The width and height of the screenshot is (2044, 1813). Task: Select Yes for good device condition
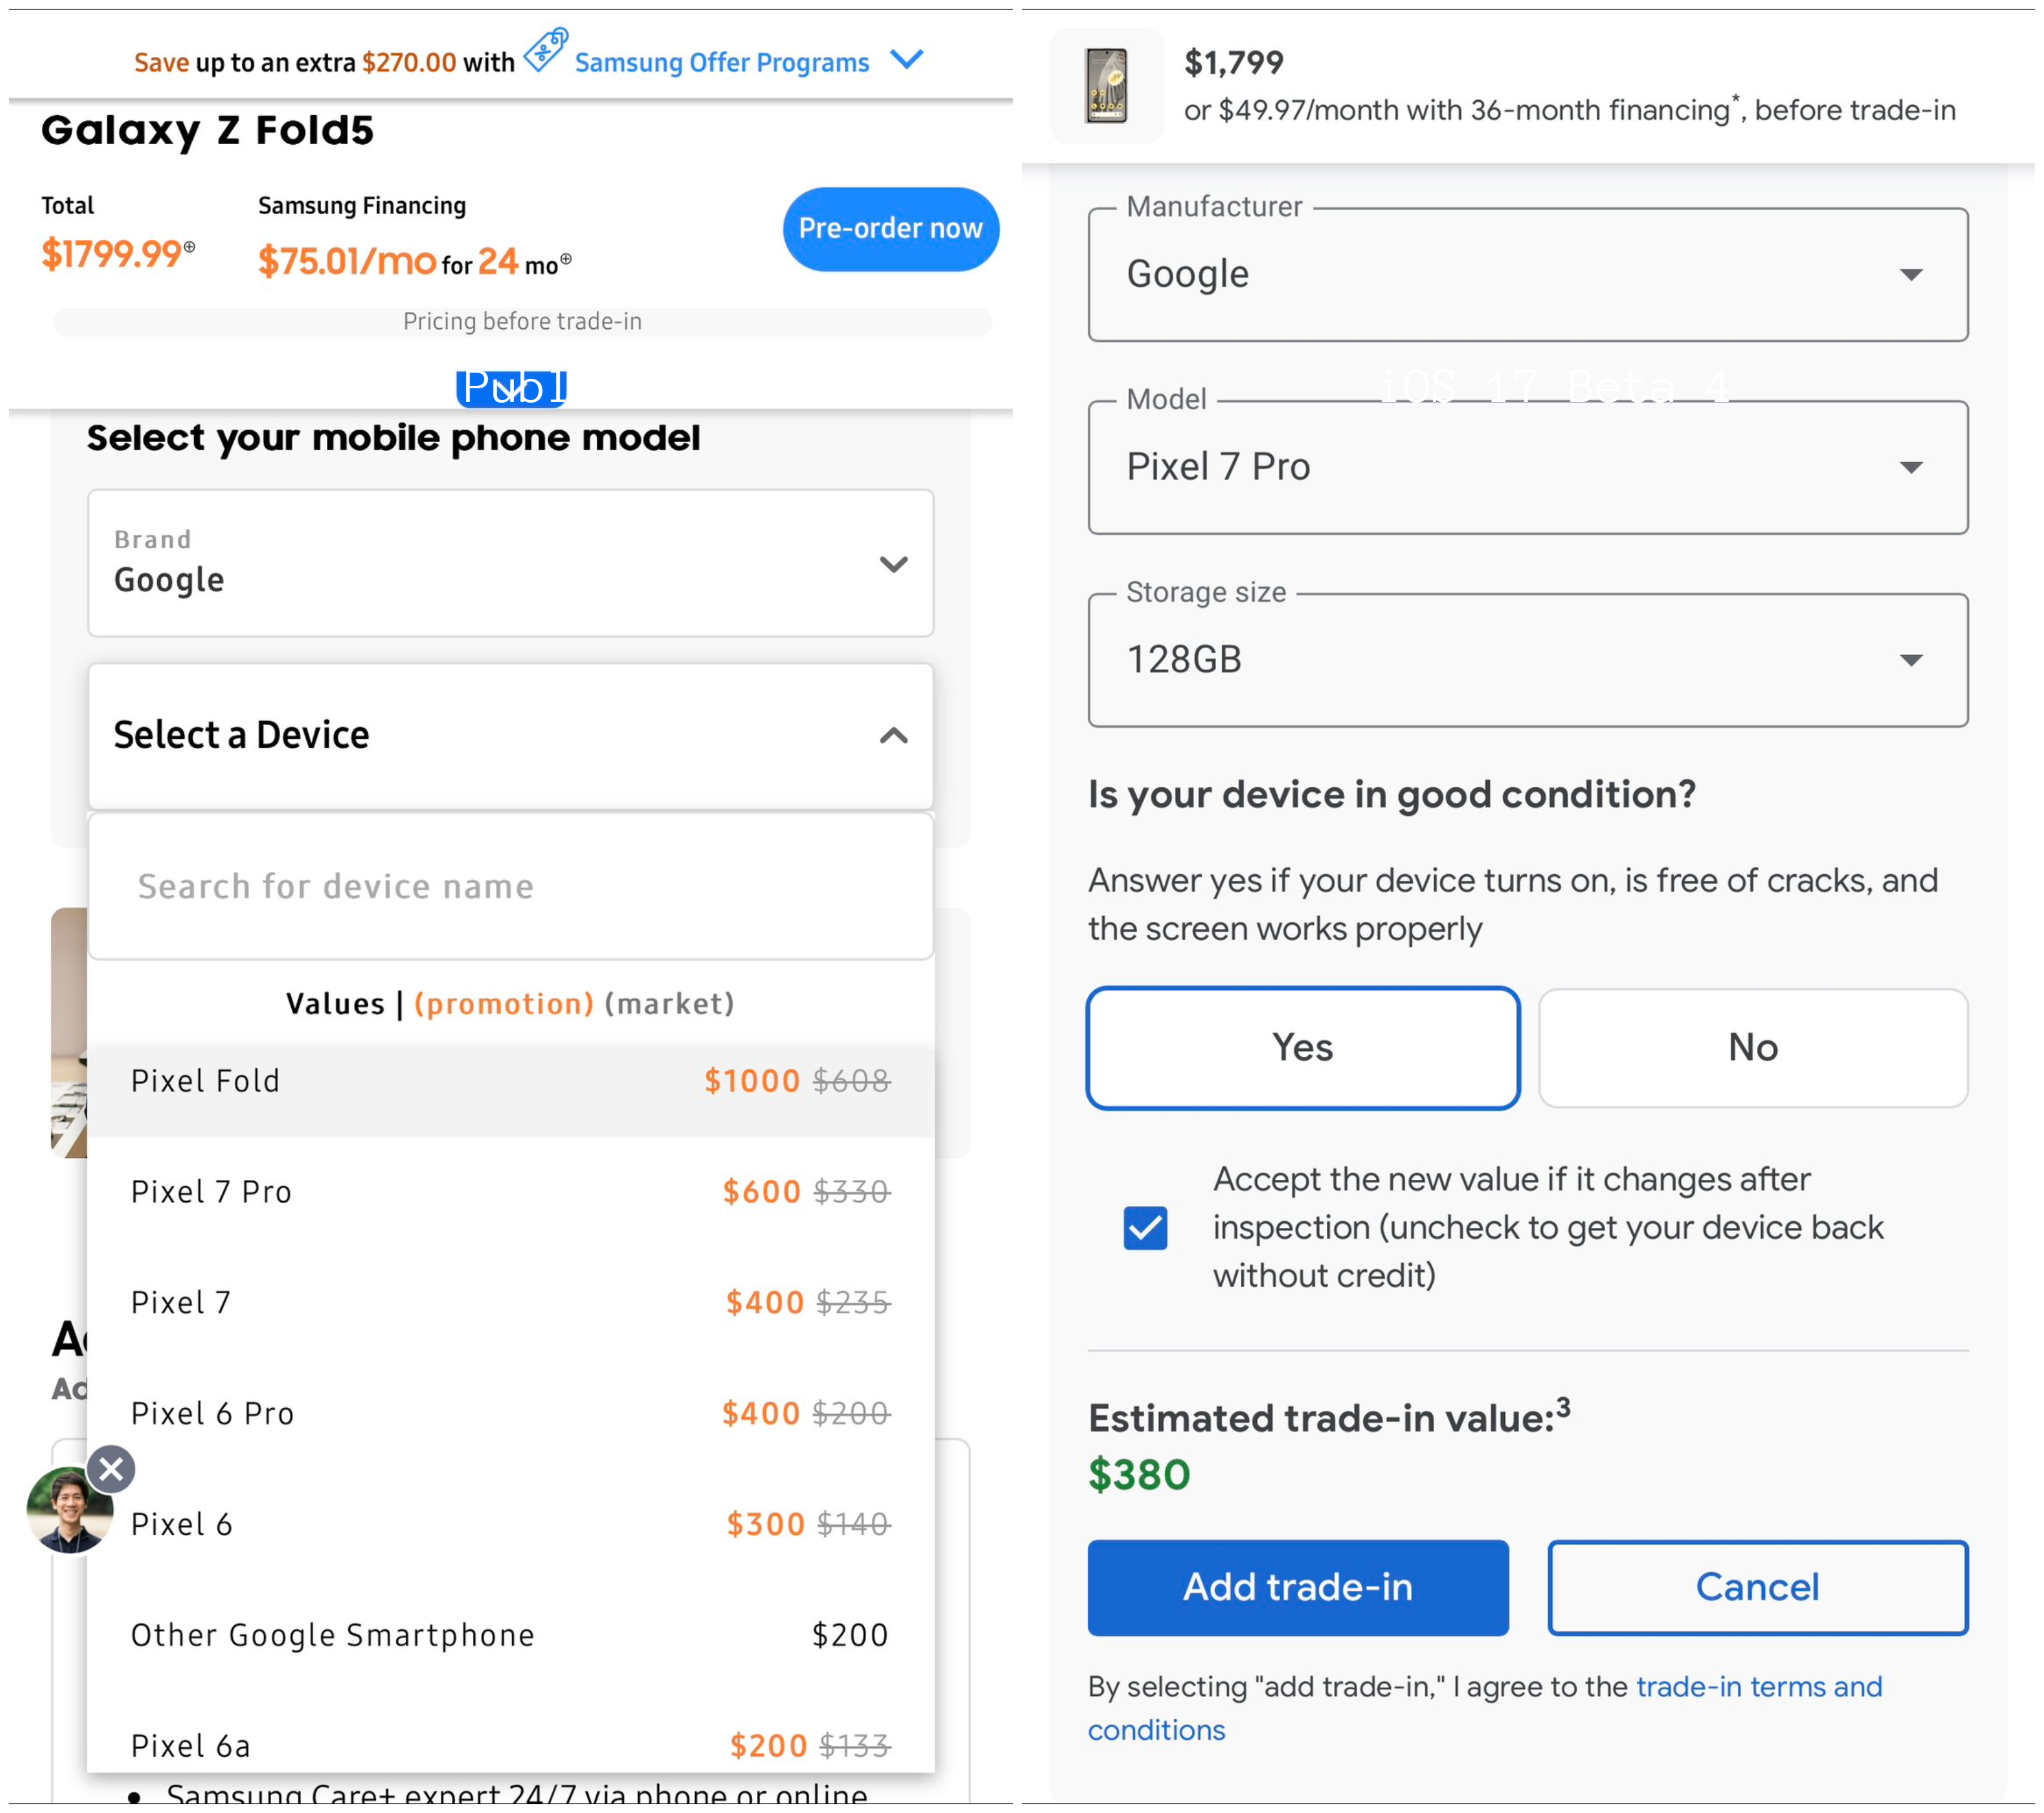(x=1302, y=1048)
